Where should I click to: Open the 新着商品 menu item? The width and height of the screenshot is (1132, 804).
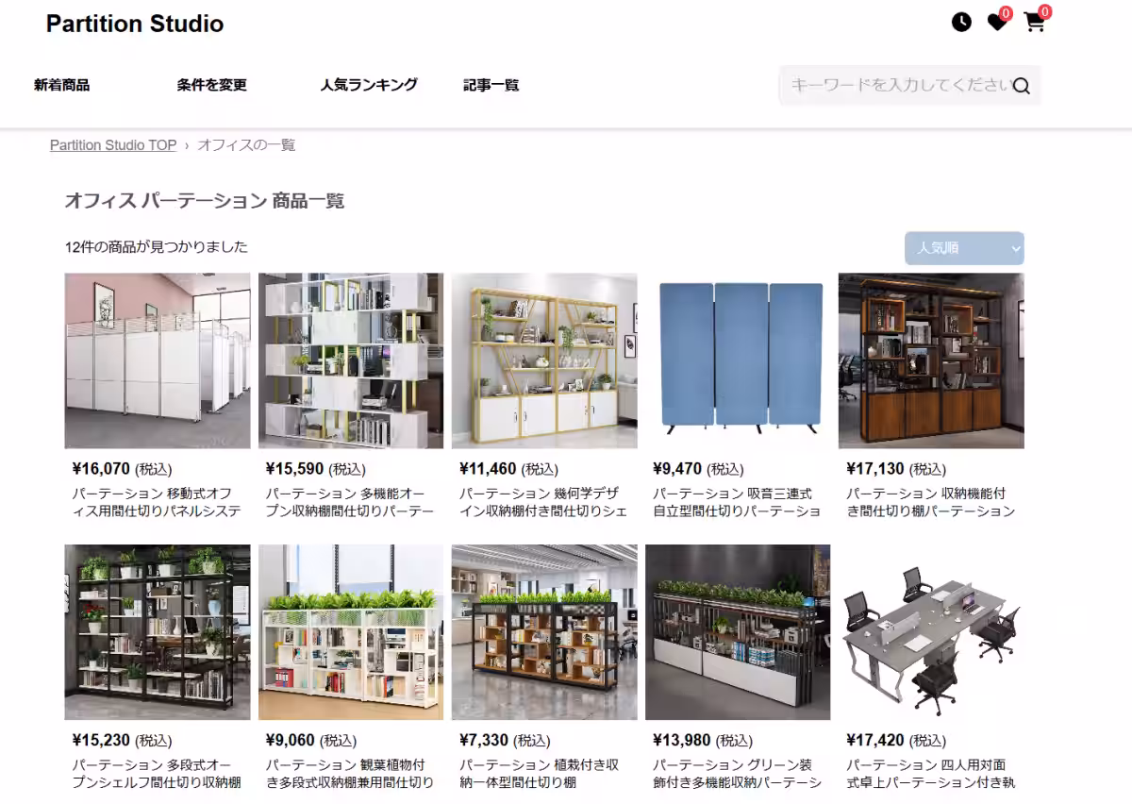61,85
